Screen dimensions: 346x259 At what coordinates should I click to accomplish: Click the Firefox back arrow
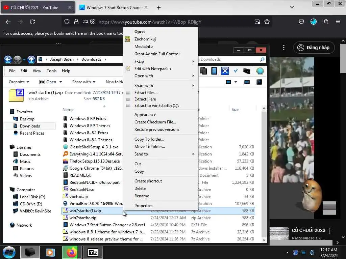tap(8, 22)
